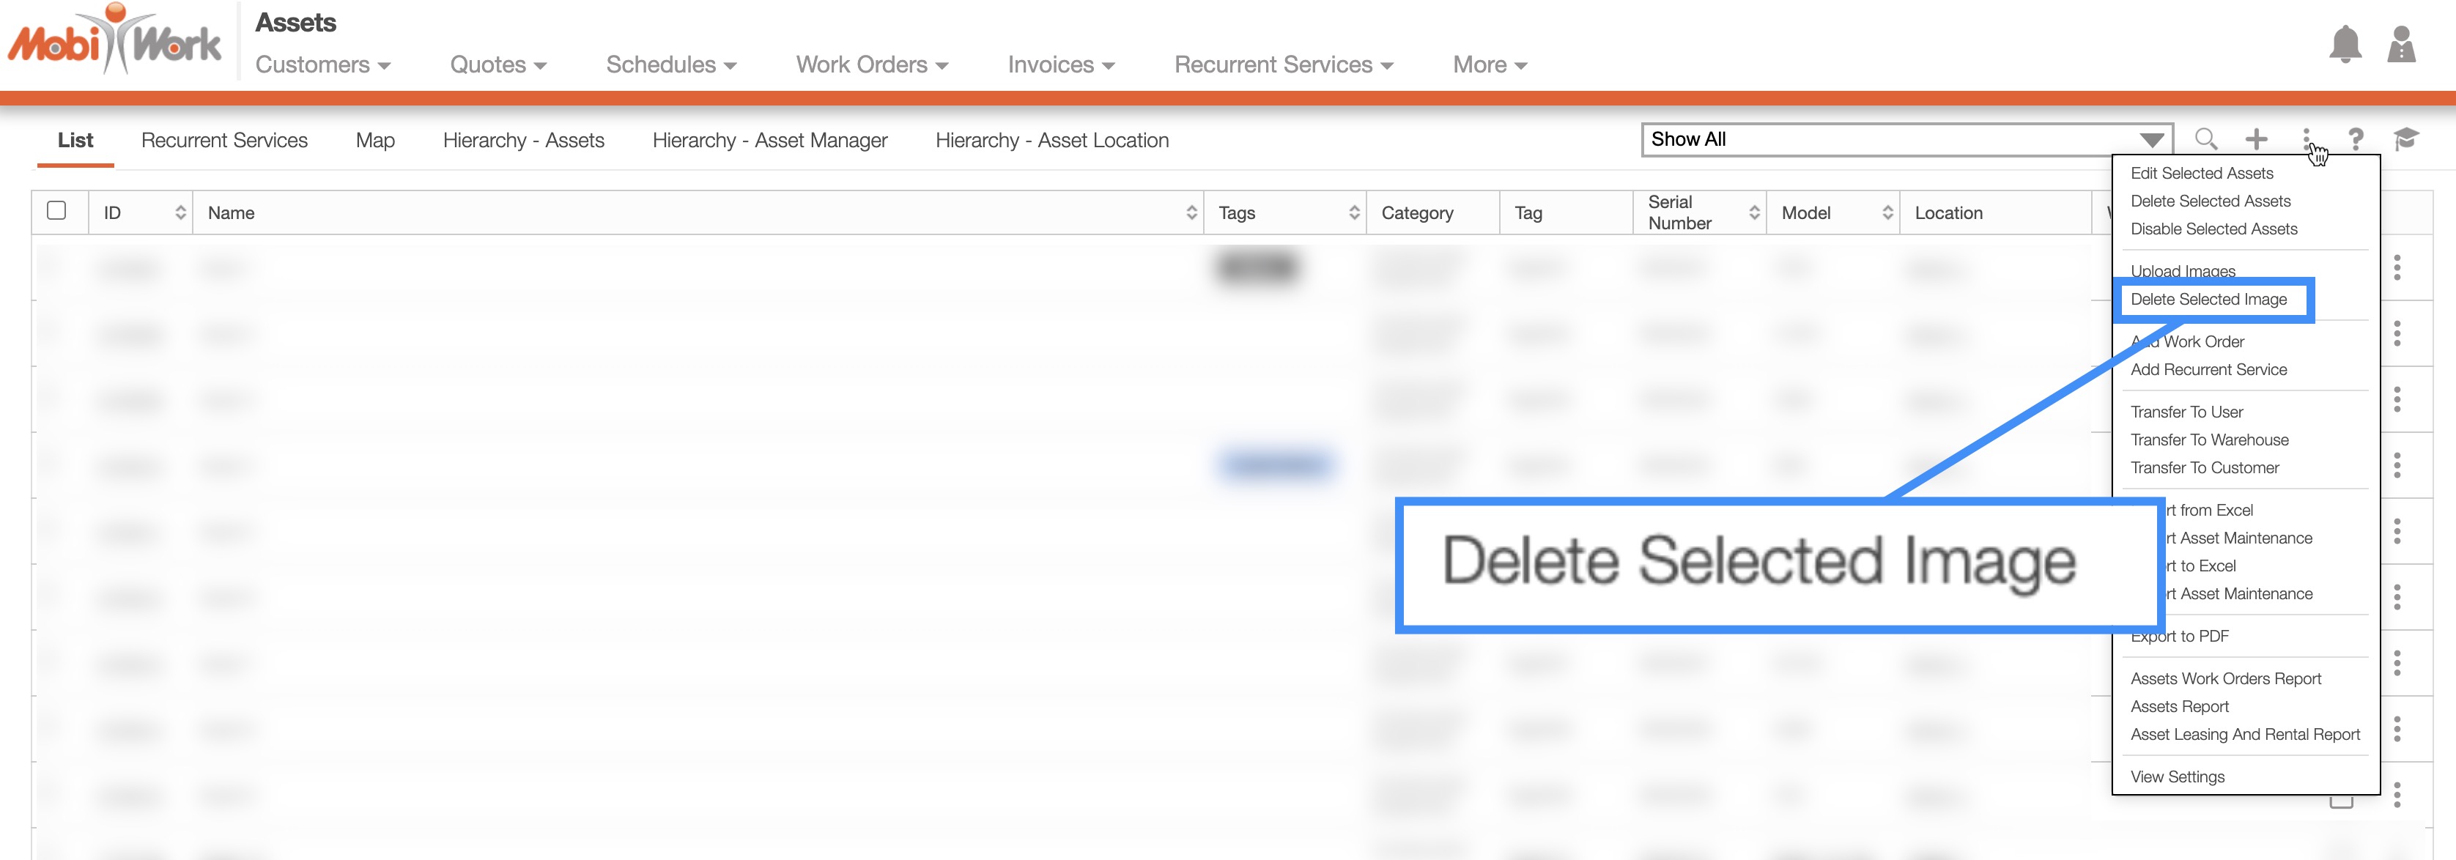
Task: Sort by the Tags column arrows
Action: point(1354,212)
